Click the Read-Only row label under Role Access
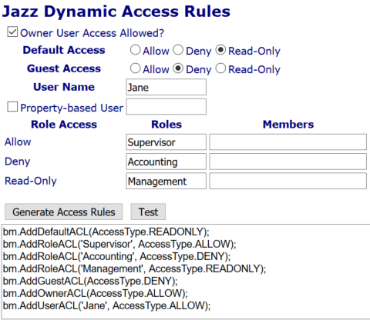The width and height of the screenshot is (370, 320). coord(31,181)
